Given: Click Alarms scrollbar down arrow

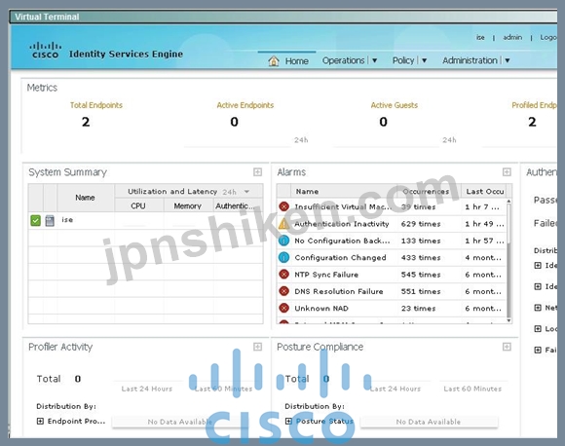Looking at the screenshot, I should pos(508,320).
